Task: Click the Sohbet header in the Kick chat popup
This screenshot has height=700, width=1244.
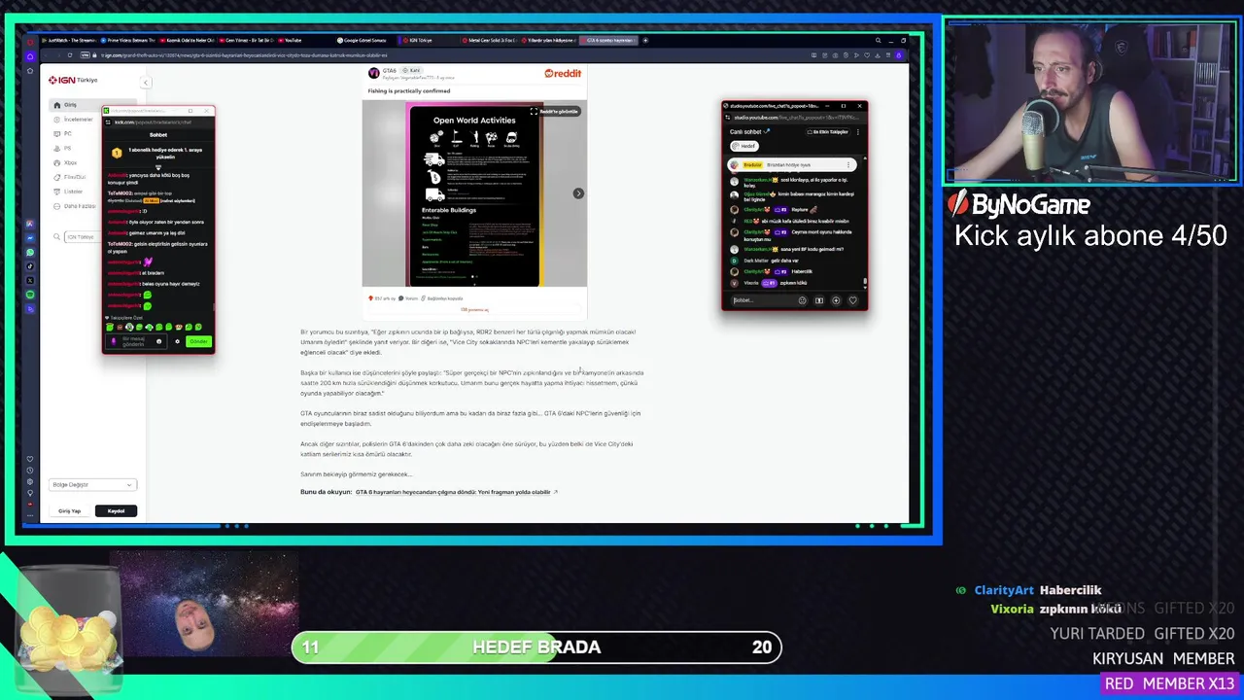Action: 157,134
